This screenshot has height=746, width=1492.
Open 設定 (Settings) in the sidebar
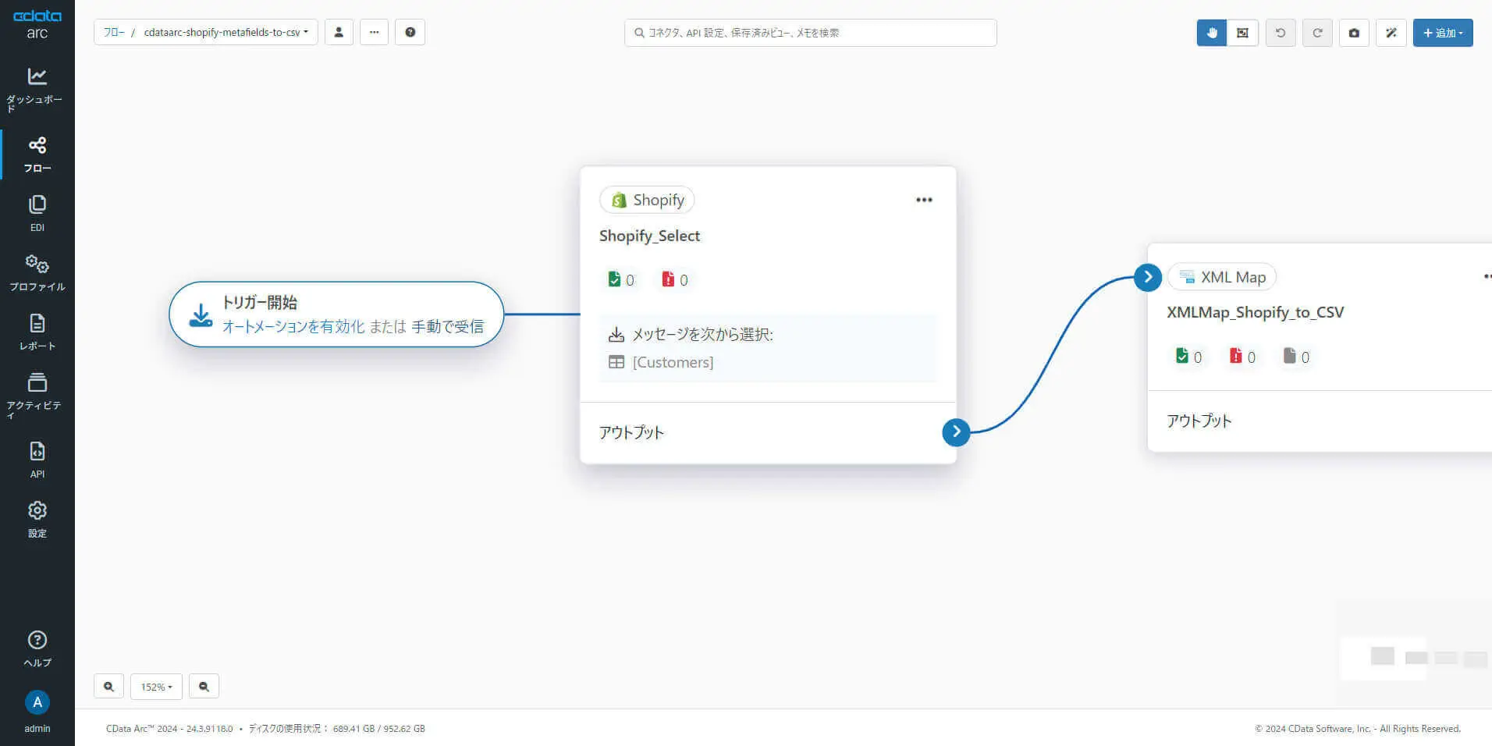point(37,520)
